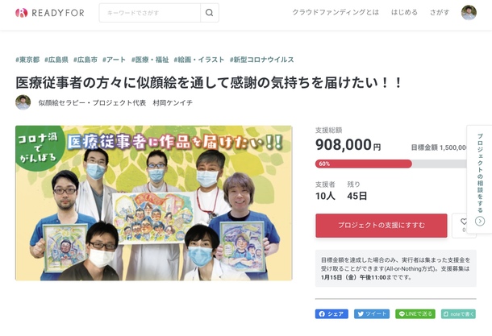The height and width of the screenshot is (336, 492).
Task: Send the project via LINE
Action: [x=415, y=313]
